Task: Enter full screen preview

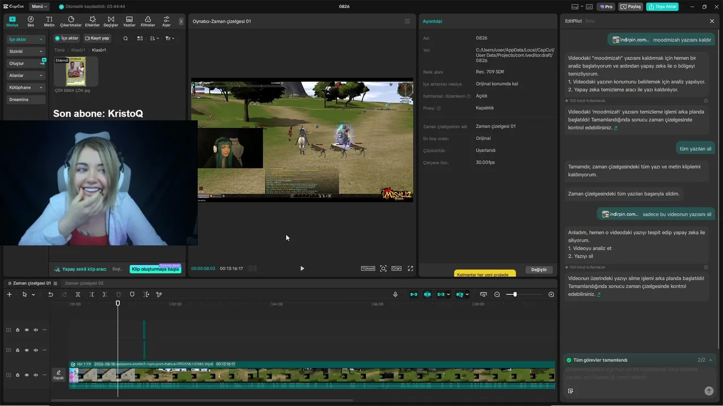Action: tap(410, 268)
